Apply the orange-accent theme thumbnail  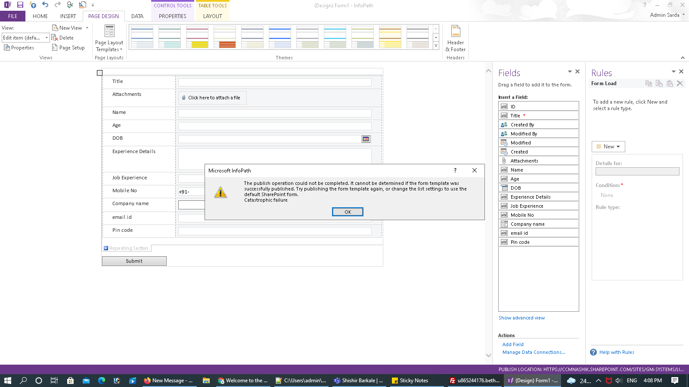coord(225,37)
